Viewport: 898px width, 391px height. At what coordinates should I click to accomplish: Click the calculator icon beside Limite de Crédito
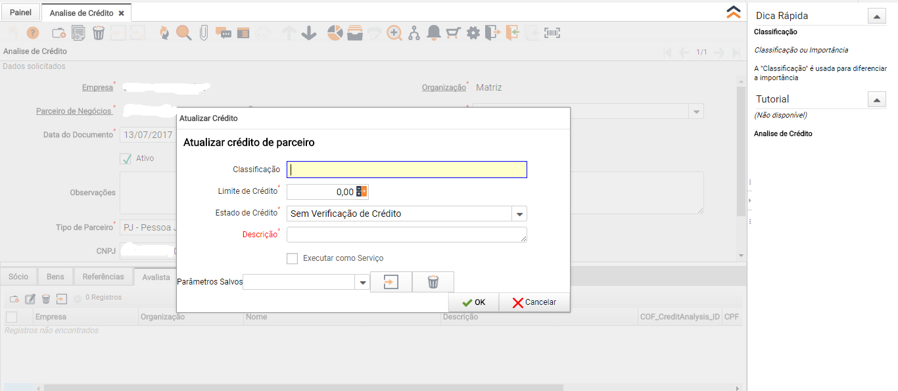(x=362, y=192)
